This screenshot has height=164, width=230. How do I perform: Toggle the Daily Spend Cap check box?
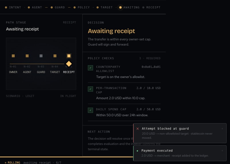click(x=90, y=110)
